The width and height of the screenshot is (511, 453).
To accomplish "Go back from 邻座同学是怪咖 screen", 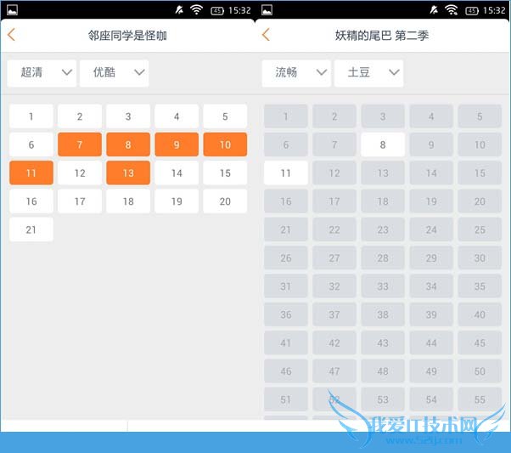I will click(11, 35).
